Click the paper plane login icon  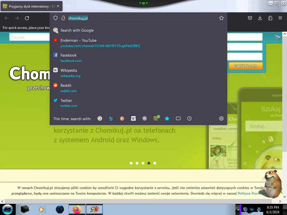[277, 37]
